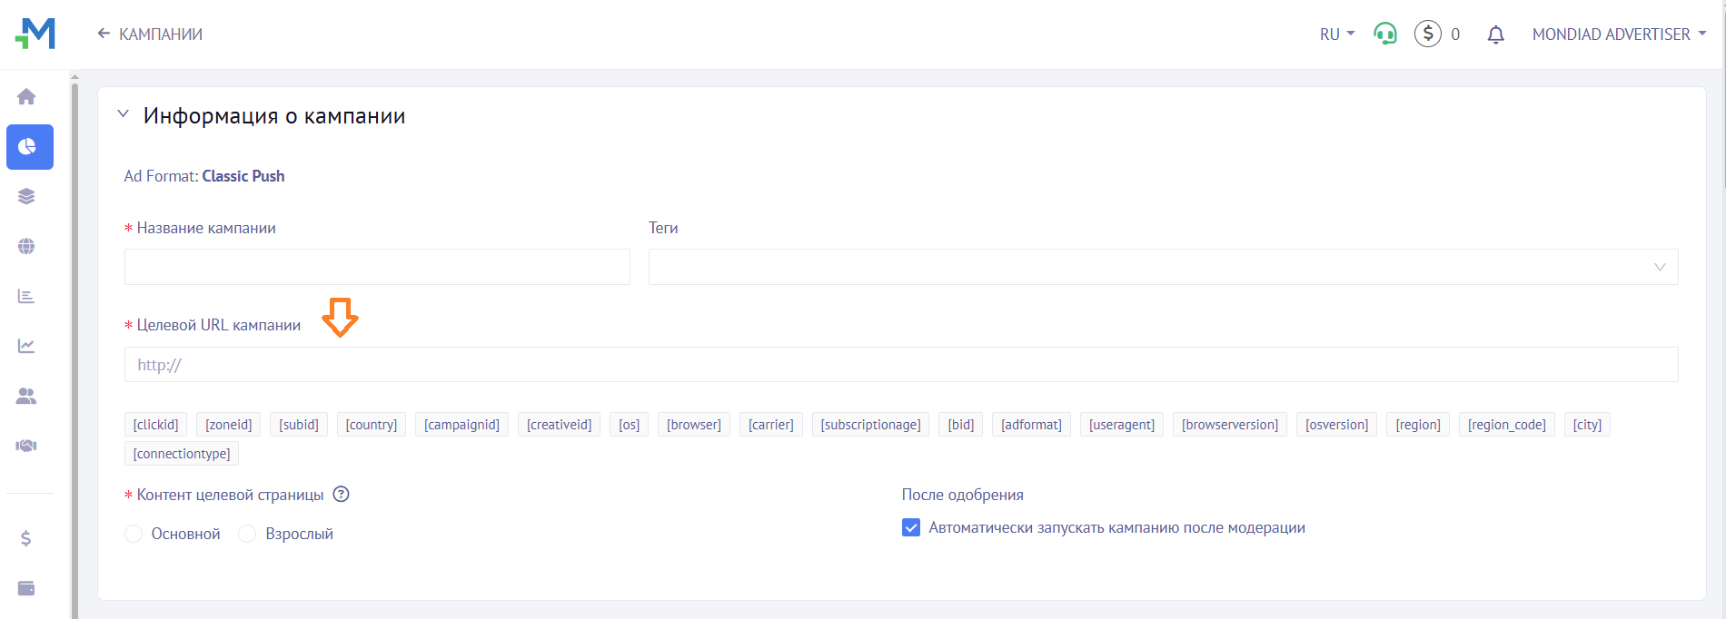Click the home icon in sidebar
Screen dimensions: 1726x619
[x=26, y=96]
